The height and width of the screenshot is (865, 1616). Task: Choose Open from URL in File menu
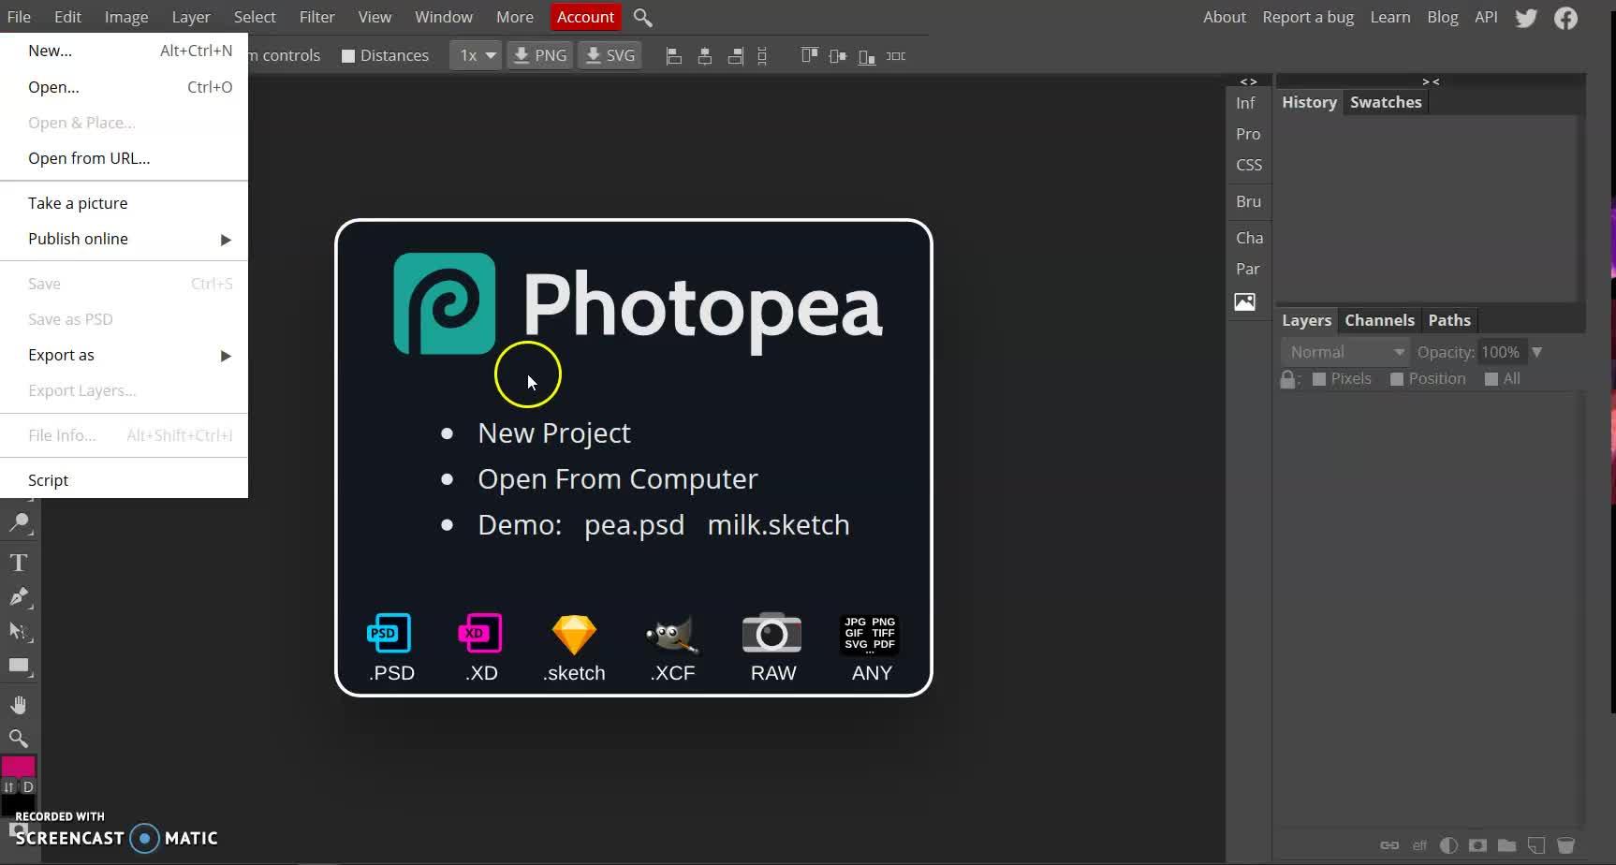(89, 158)
